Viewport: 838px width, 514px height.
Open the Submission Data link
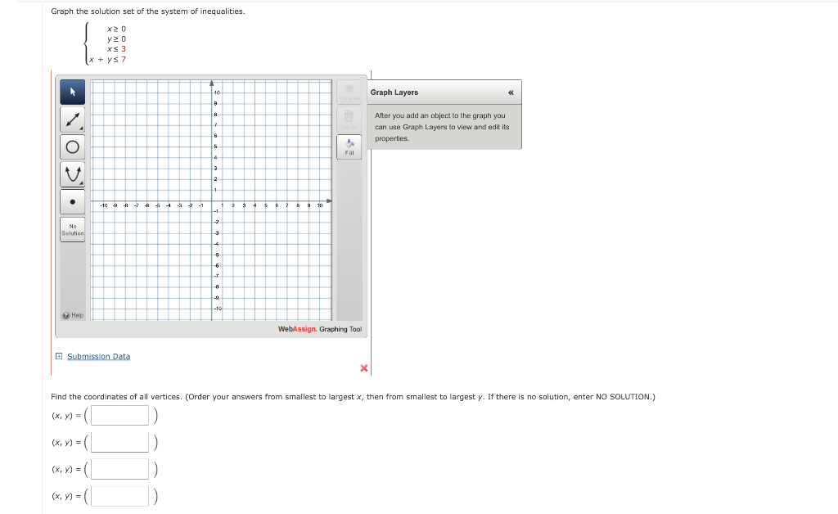[98, 356]
